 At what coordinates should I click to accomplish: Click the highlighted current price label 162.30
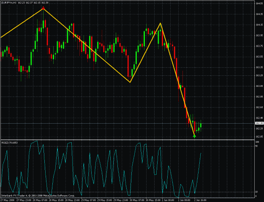(259, 123)
